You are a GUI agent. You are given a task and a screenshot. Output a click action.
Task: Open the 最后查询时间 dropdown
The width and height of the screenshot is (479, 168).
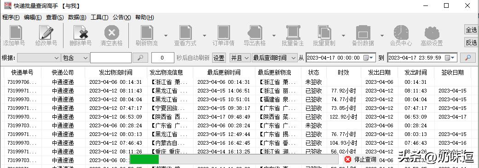coord(274,58)
